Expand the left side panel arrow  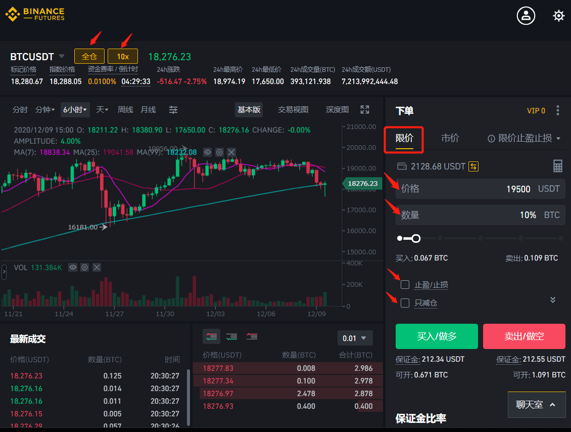4,272
